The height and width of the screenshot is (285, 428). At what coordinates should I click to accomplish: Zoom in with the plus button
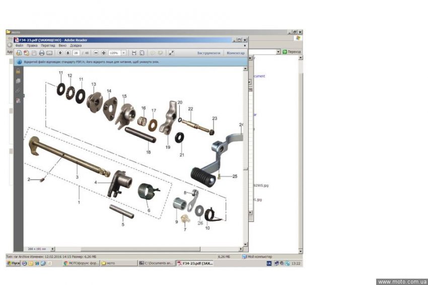pyautogui.click(x=103, y=53)
